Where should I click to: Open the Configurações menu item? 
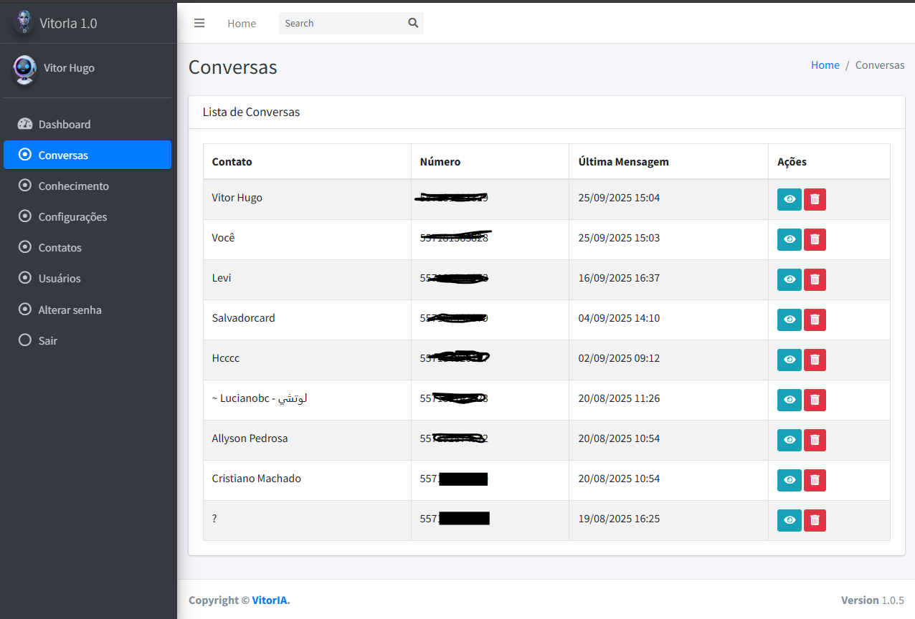[x=72, y=216]
